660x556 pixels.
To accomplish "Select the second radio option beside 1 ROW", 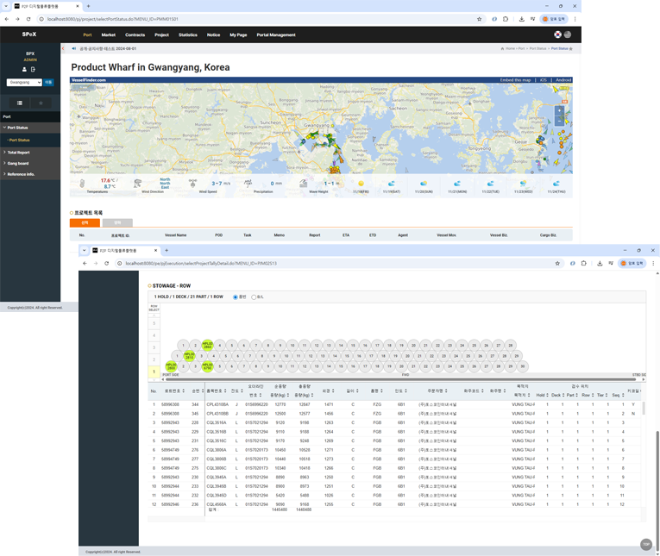I will [254, 297].
